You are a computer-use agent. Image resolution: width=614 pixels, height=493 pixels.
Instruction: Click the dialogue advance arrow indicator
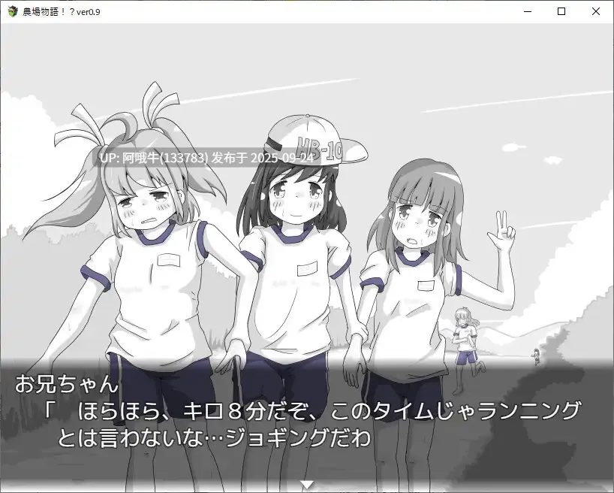tap(307, 485)
